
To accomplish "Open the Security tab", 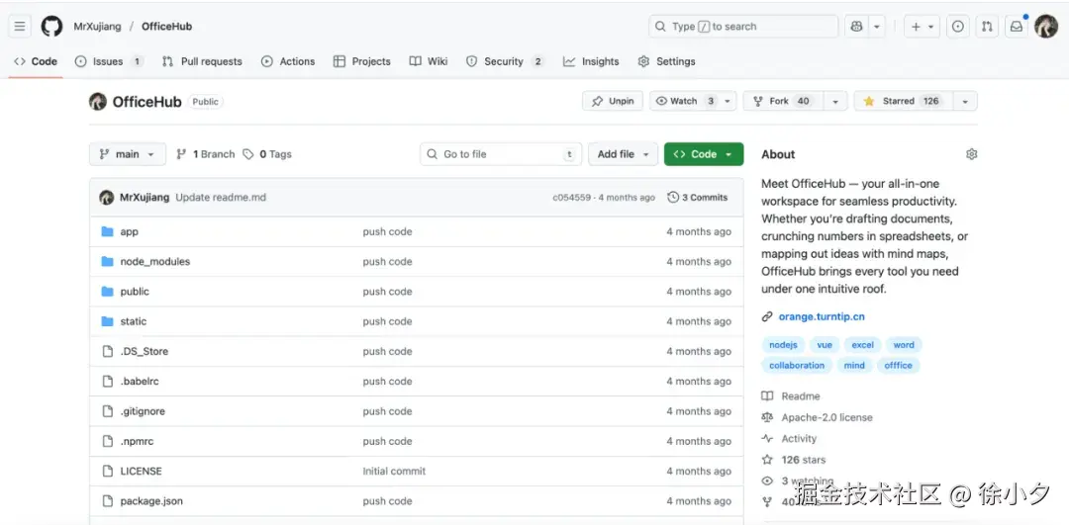I will (505, 61).
